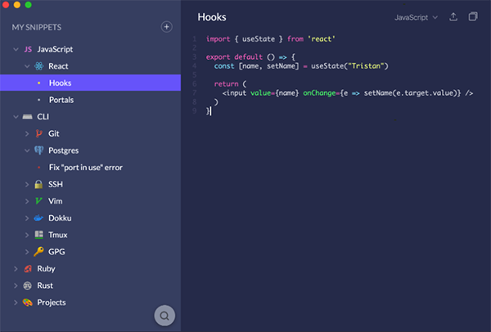Expand the GPG folder chevron
The width and height of the screenshot is (491, 332).
[x=27, y=252]
